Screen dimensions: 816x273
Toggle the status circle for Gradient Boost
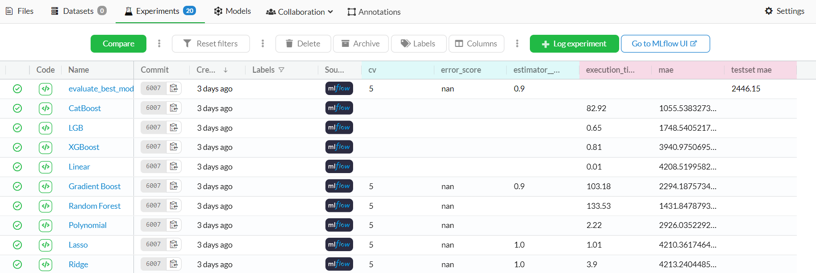(17, 186)
